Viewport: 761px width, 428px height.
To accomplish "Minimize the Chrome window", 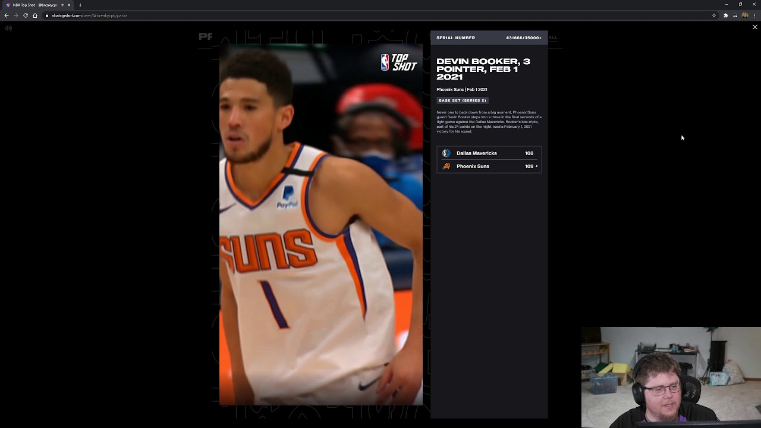I will click(727, 4).
